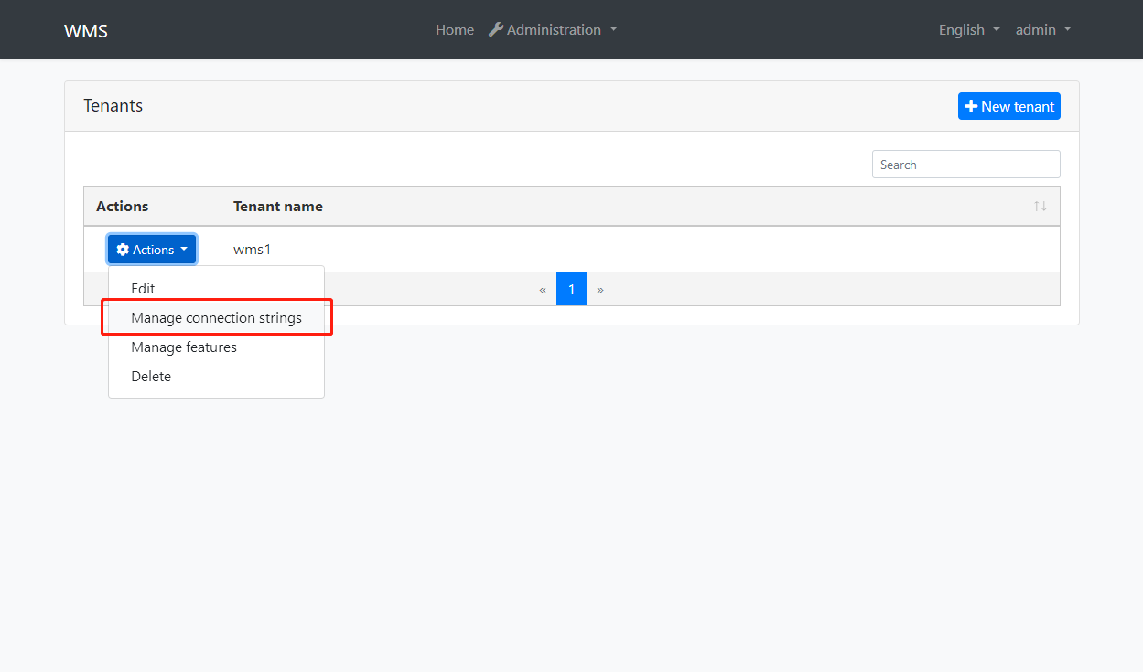Viewport: 1143px width, 672px height.
Task: Open the Administration dropdown menu
Action: point(553,29)
